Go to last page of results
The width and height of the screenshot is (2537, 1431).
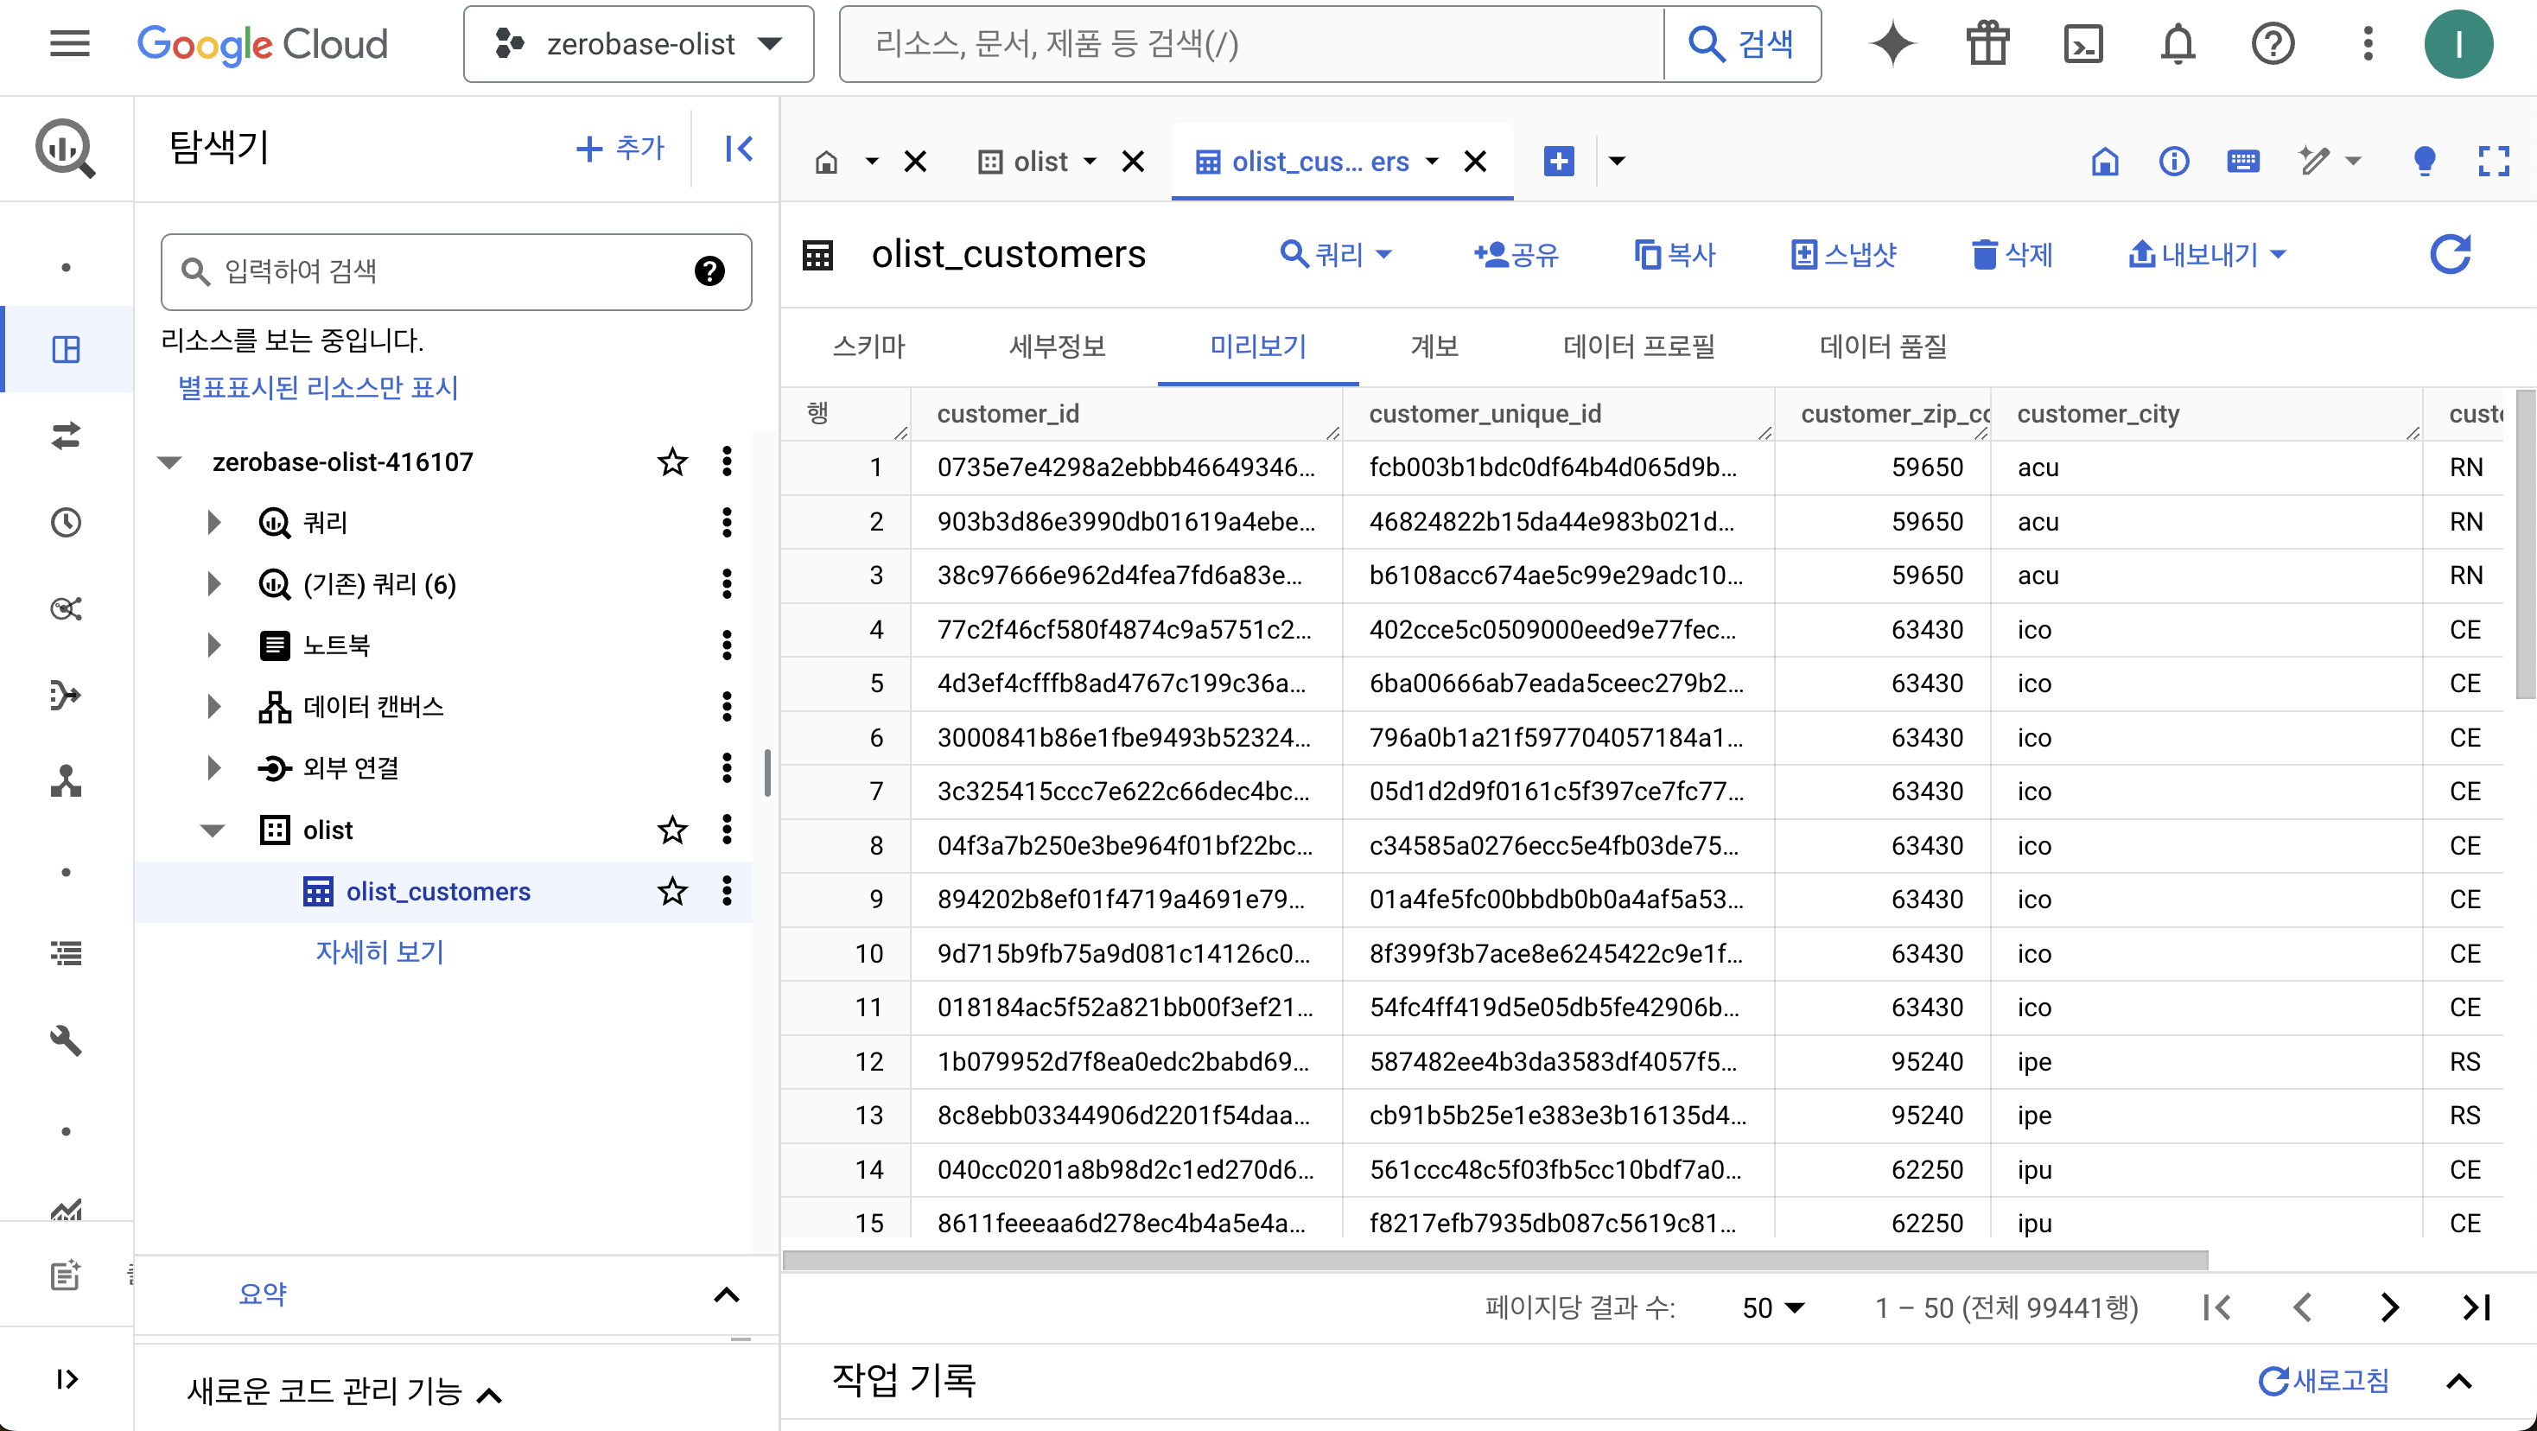coord(2476,1307)
